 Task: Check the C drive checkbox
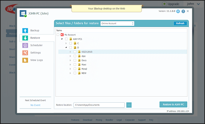(71, 43)
